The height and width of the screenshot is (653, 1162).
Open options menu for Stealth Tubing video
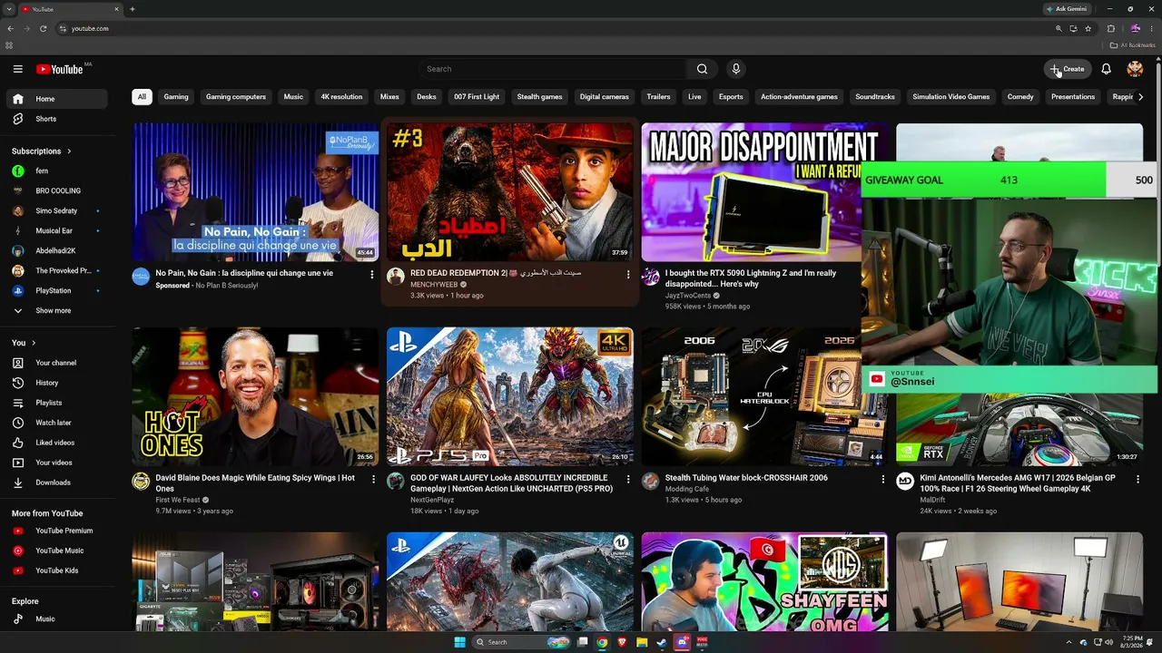click(x=882, y=479)
